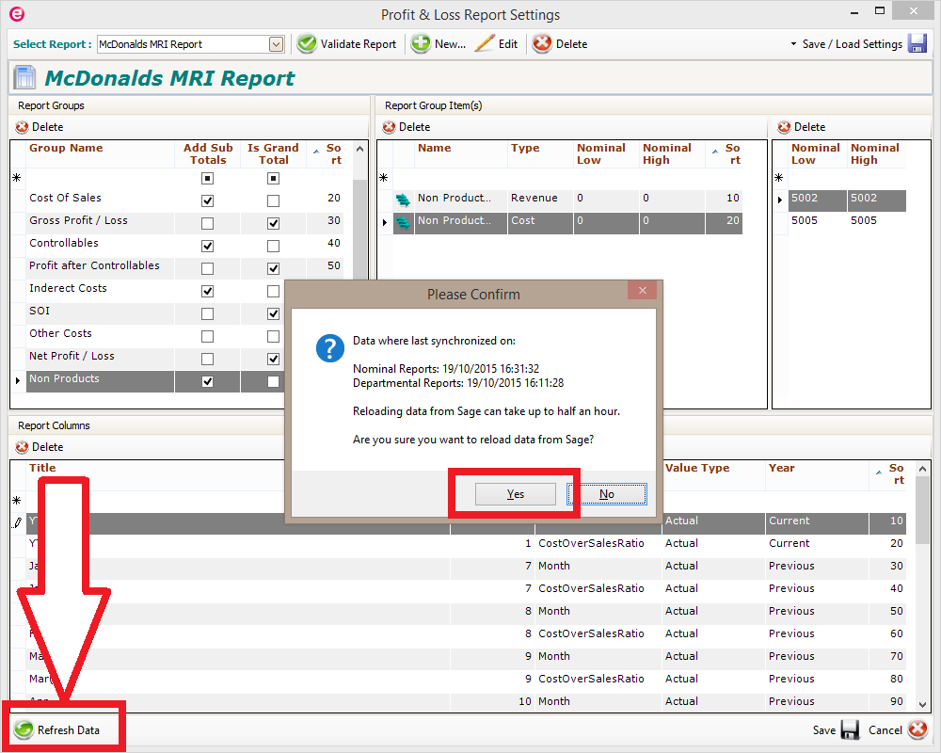
Task: Click the teal icon on the Revenue item row
Action: pyautogui.click(x=404, y=200)
